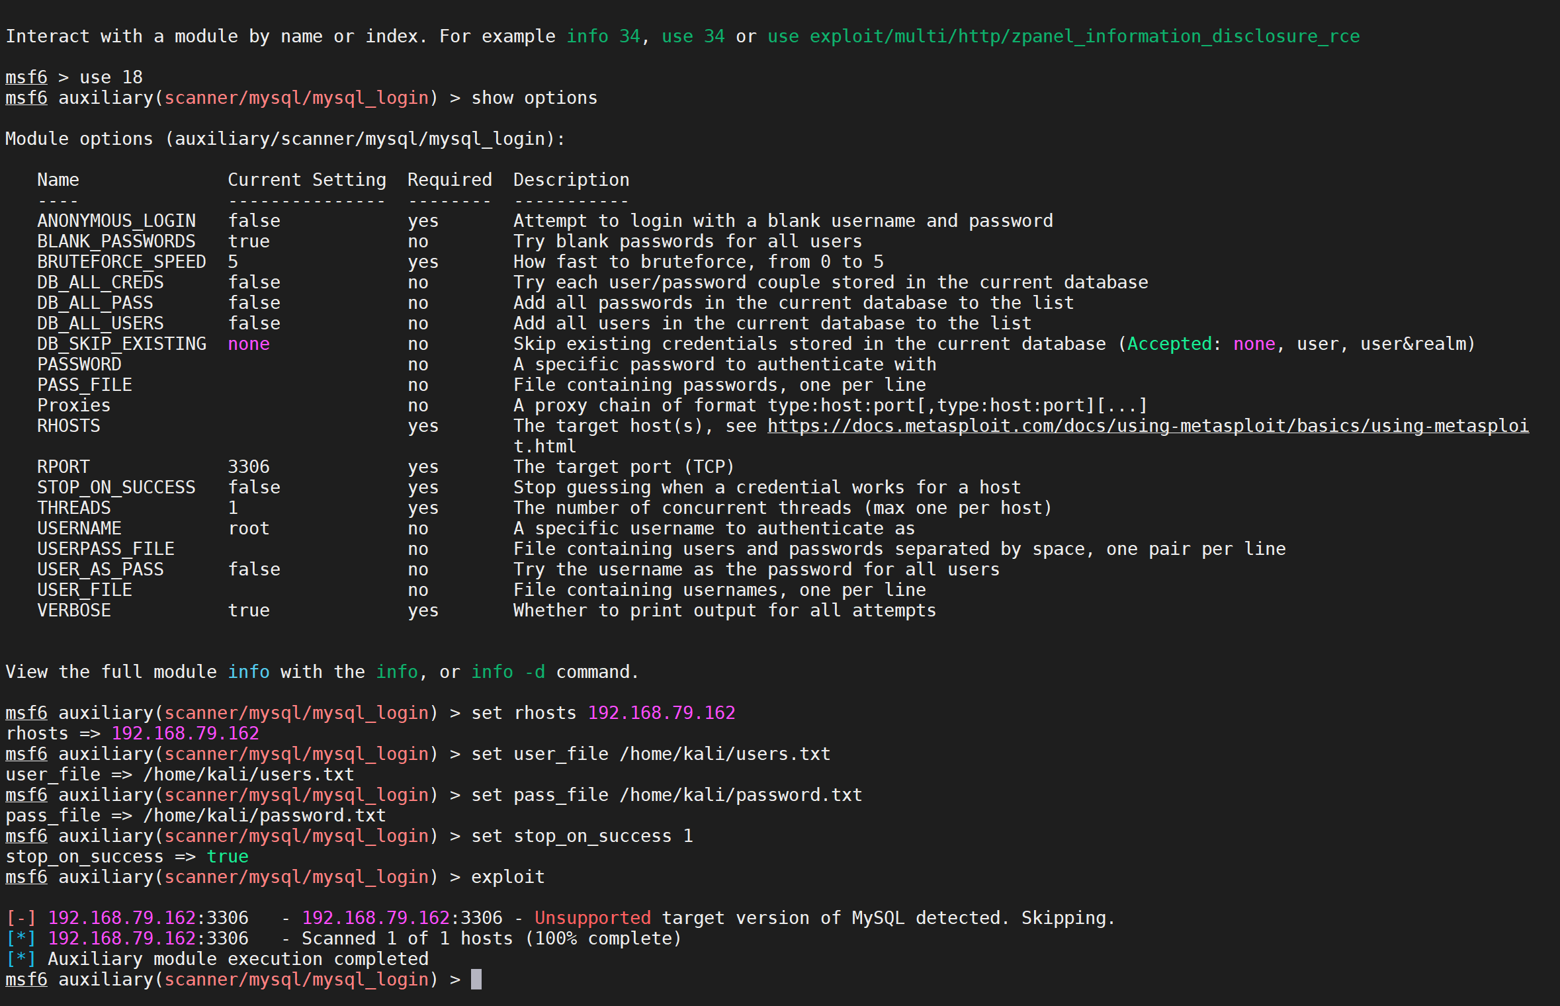This screenshot has width=1560, height=1006.
Task: Click the RHOSTS option name
Action: [69, 426]
